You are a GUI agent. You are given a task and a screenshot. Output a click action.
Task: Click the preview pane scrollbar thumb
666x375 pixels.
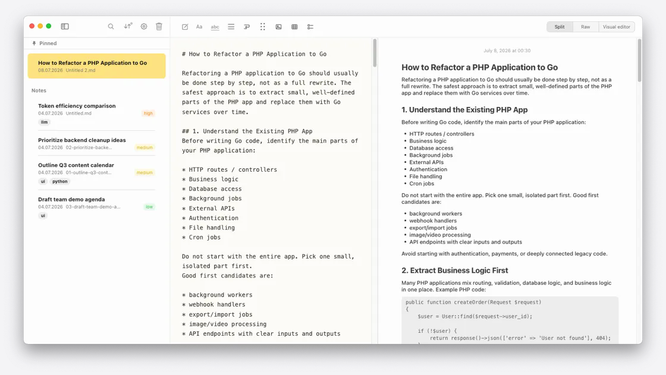click(x=639, y=60)
